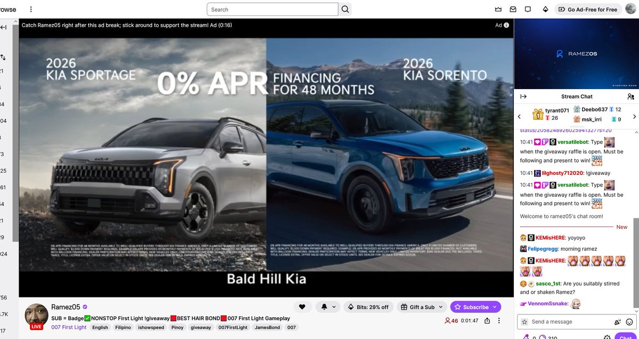Click the sidebar sort arrows icon

pyautogui.click(x=3, y=57)
